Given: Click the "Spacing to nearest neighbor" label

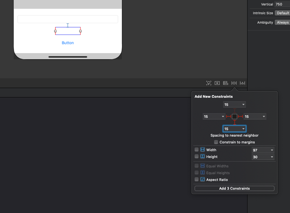Looking at the screenshot, I should point(234,135).
